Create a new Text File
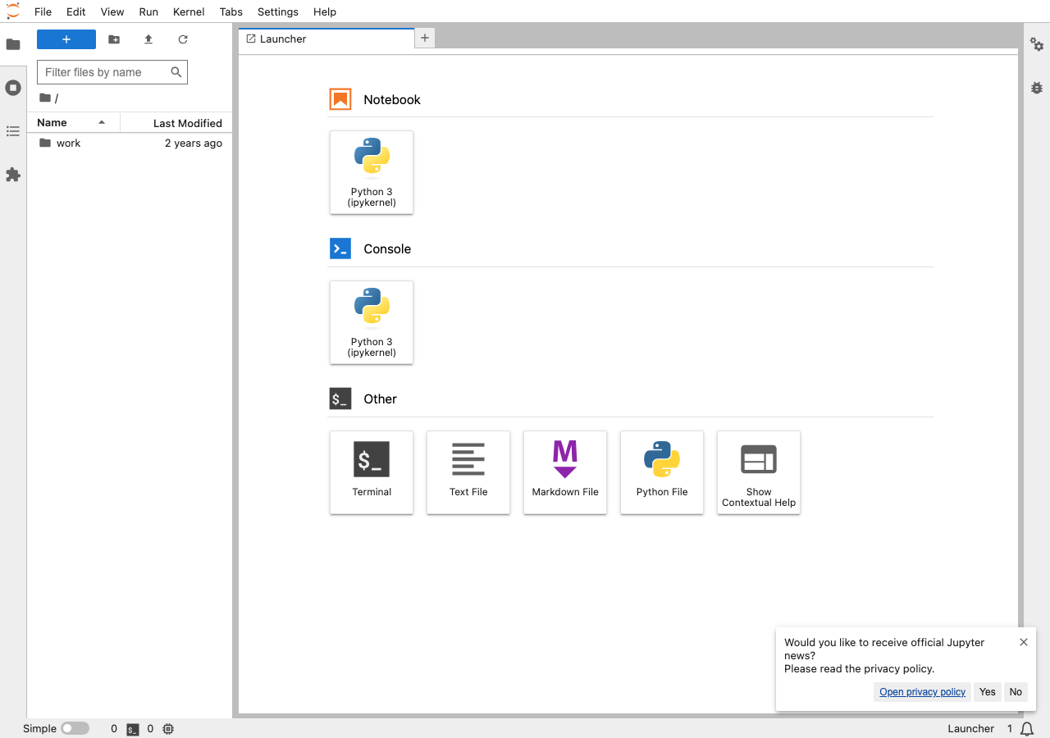This screenshot has width=1050, height=738. [468, 472]
